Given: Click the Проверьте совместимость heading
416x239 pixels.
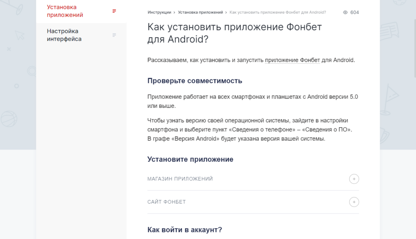Looking at the screenshot, I should tap(195, 81).
